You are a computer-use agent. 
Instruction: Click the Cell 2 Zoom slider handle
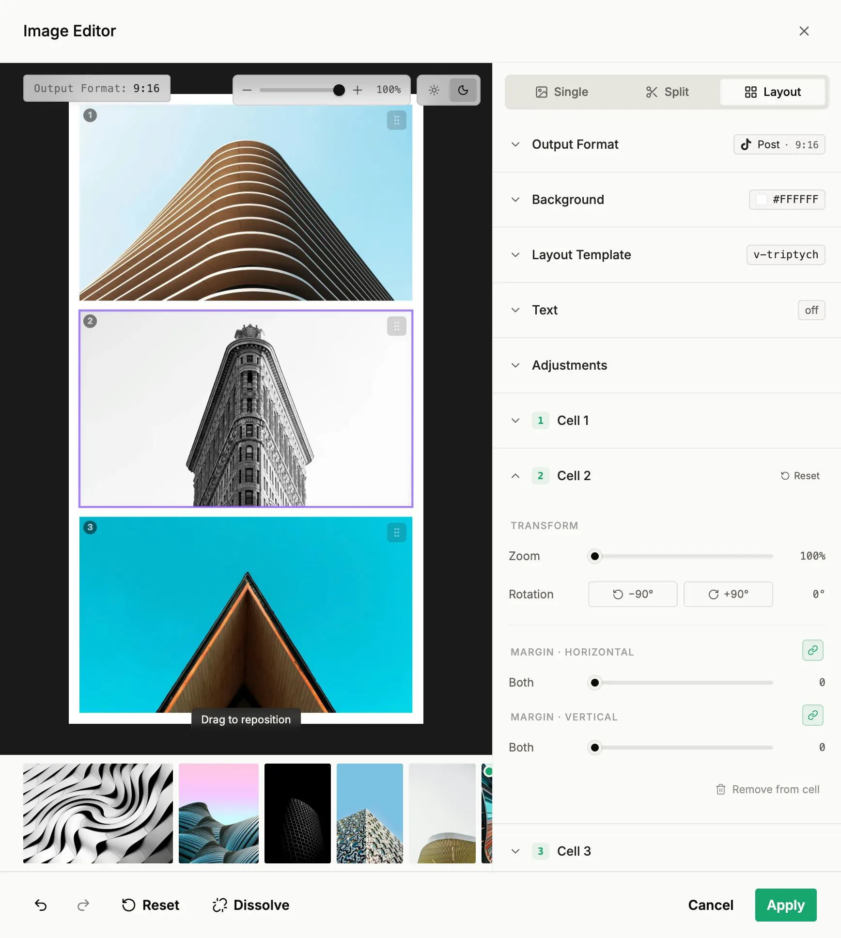pyautogui.click(x=595, y=556)
